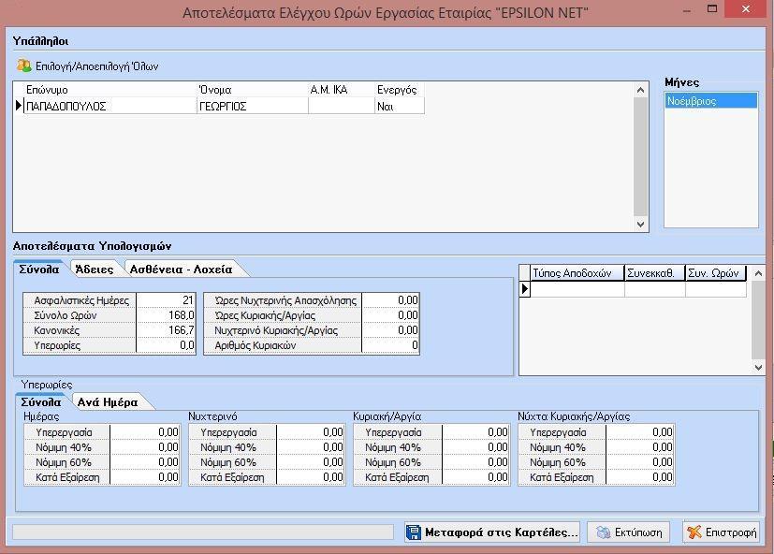Select the ΠΑΠΑΔΟΠΟΥΛΟΣ surname cell

click(x=110, y=106)
